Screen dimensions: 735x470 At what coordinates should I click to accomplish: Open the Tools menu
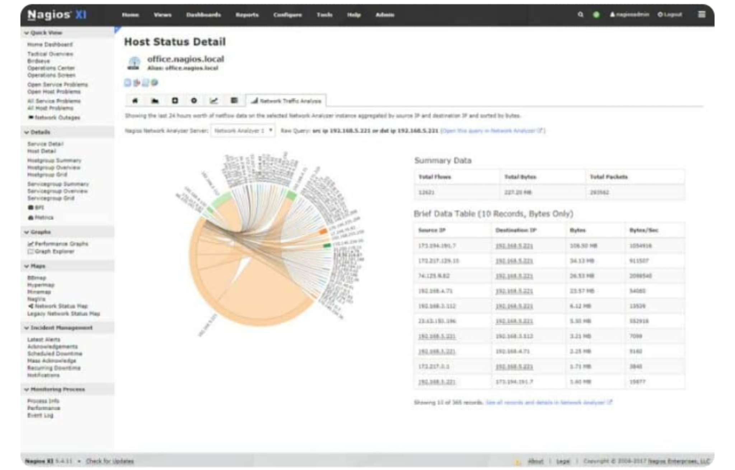point(324,15)
